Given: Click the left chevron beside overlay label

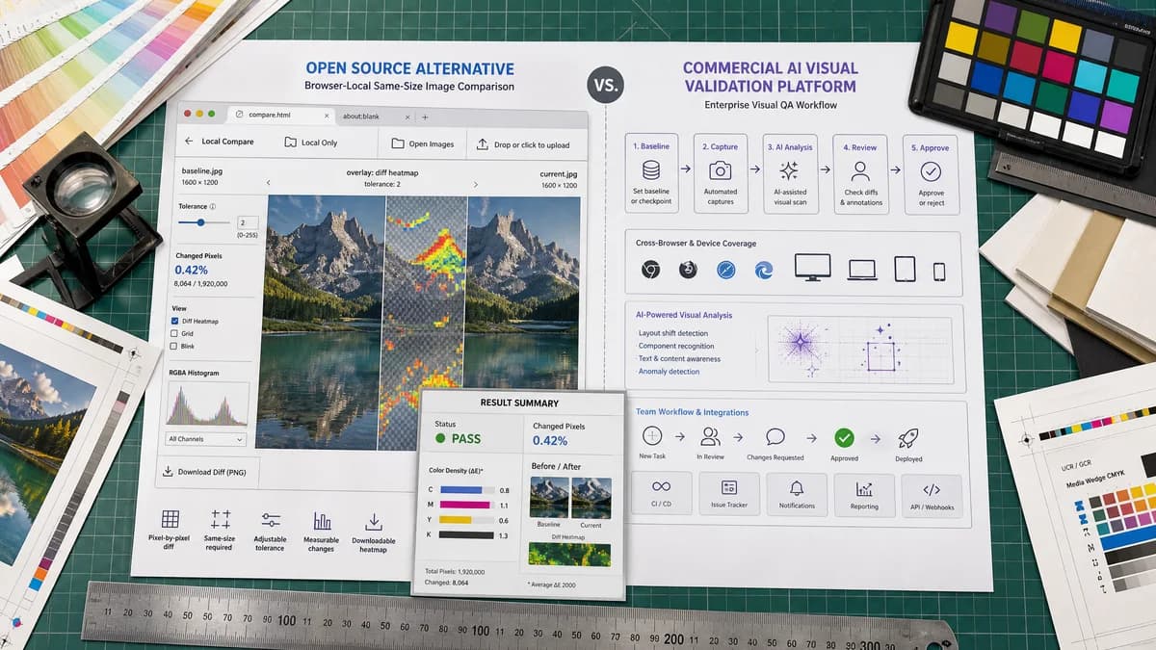Looking at the screenshot, I should [268, 182].
